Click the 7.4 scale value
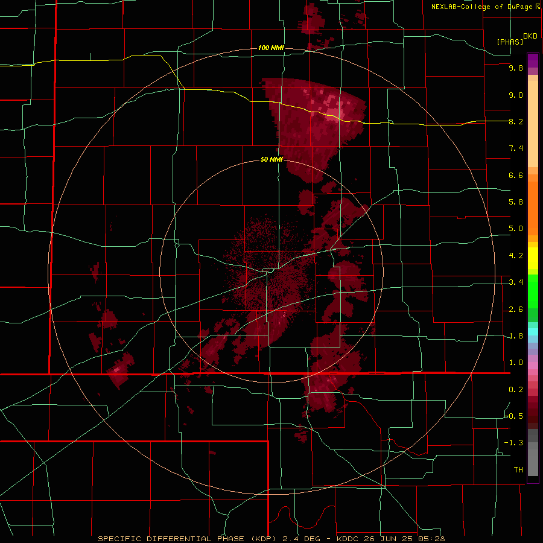 tap(516, 148)
